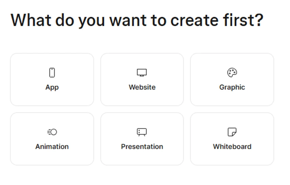The width and height of the screenshot is (290, 185).
Task: Click the projector screen Presentation icon
Action: click(x=142, y=132)
